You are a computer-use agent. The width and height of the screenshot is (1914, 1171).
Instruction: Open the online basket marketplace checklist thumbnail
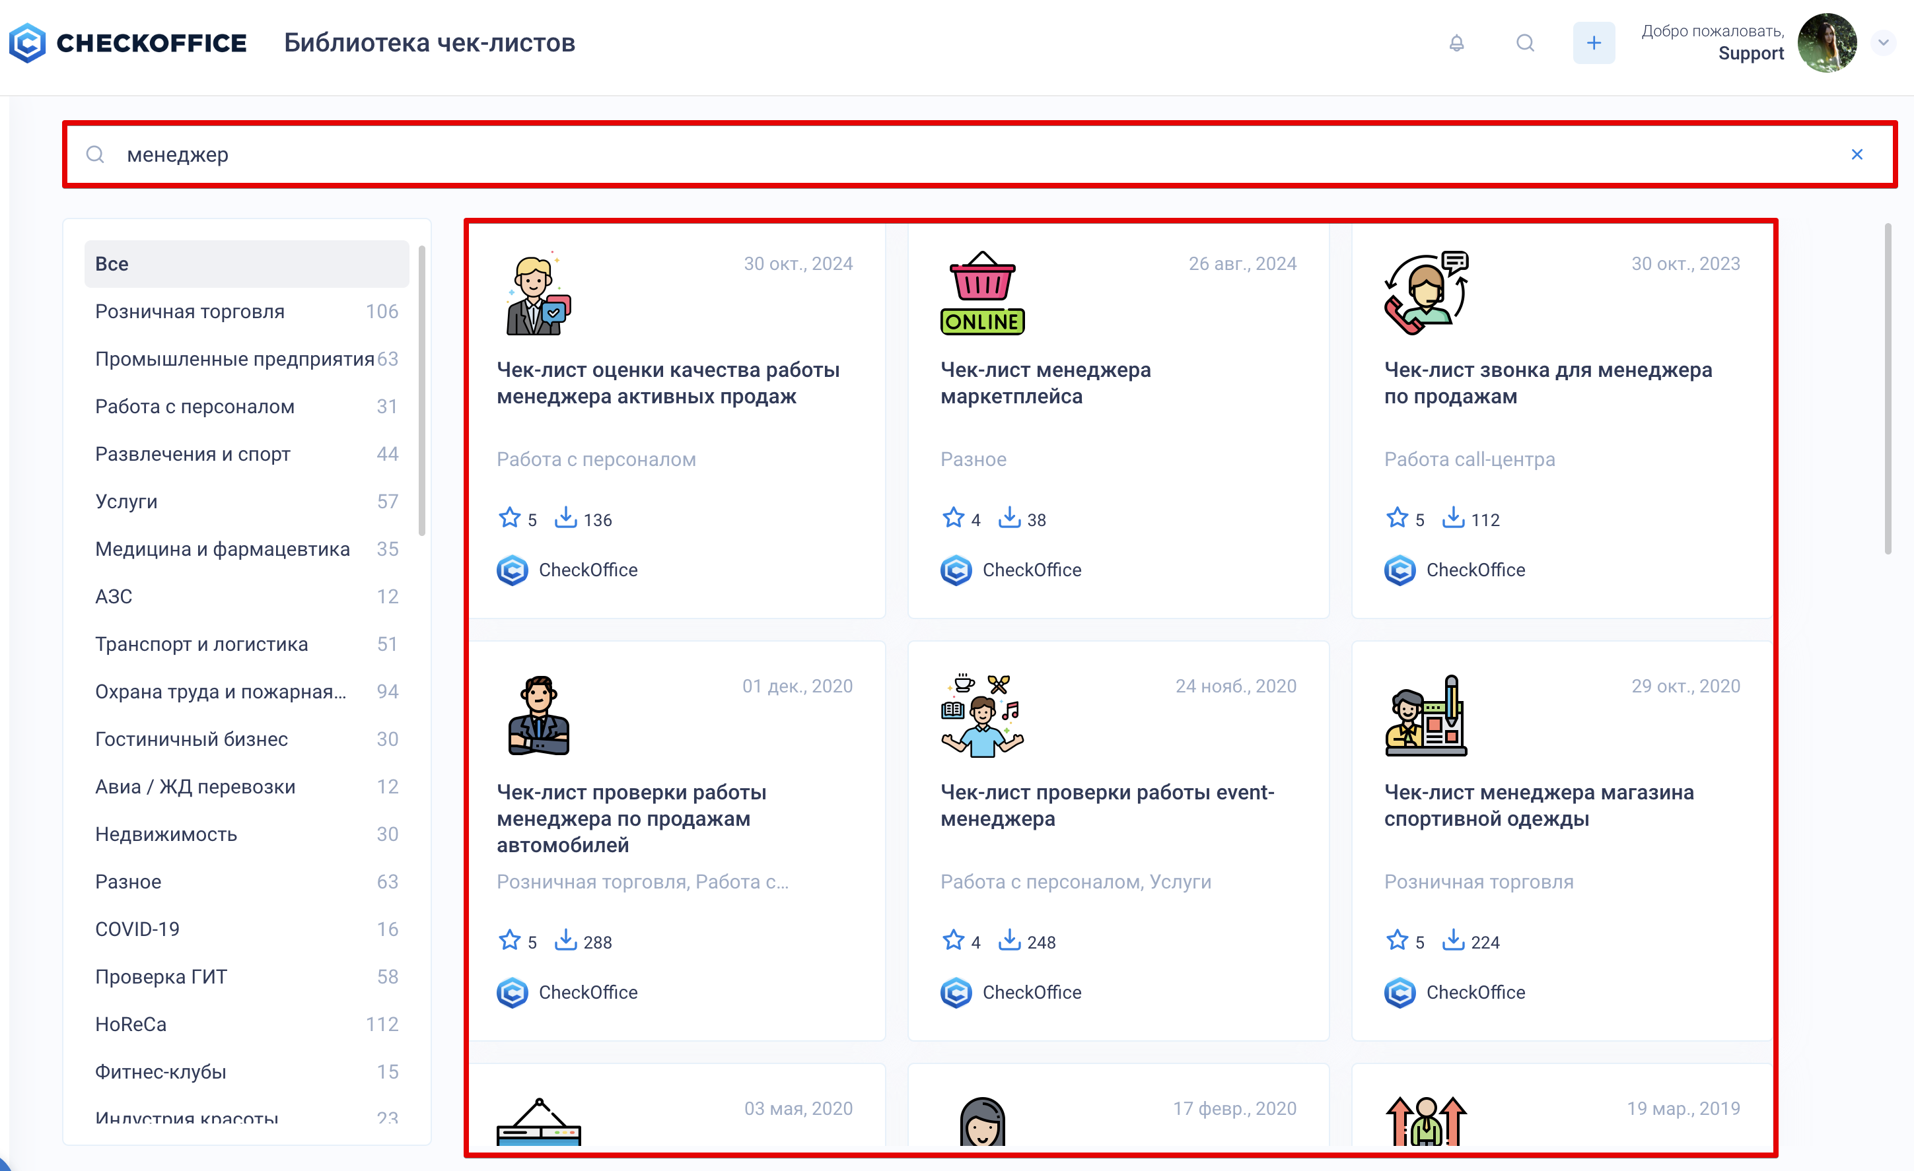(x=982, y=293)
